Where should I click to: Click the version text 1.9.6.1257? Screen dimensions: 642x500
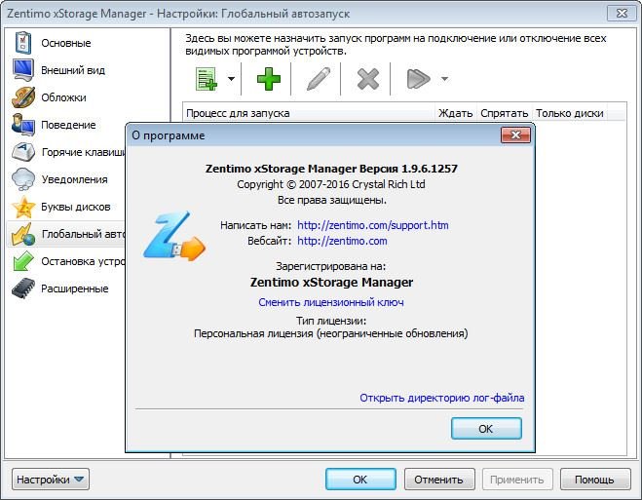[429, 169]
